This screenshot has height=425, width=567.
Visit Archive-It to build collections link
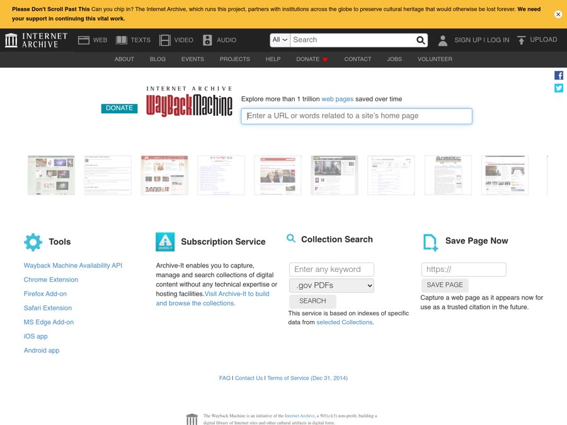coord(213,298)
